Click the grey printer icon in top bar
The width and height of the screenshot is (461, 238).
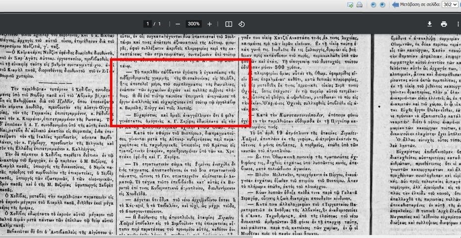click(359, 4)
